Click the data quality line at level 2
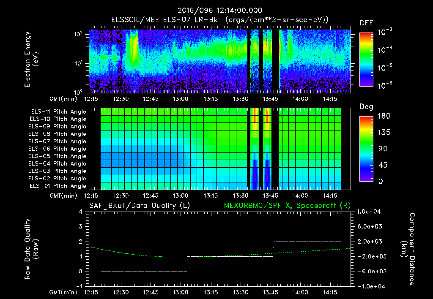 click(x=308, y=242)
